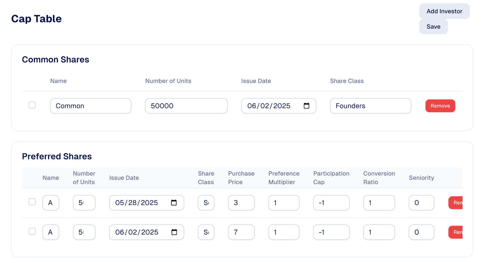This screenshot has height=263, width=484.
Task: Edit second row participation cap field
Action: click(331, 232)
